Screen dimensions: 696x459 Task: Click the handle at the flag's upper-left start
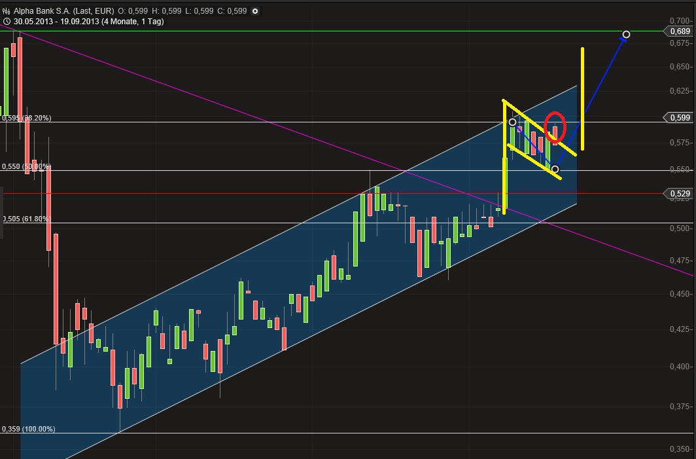[512, 122]
